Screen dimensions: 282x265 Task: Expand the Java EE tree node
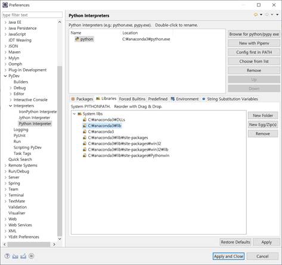(x=5, y=22)
